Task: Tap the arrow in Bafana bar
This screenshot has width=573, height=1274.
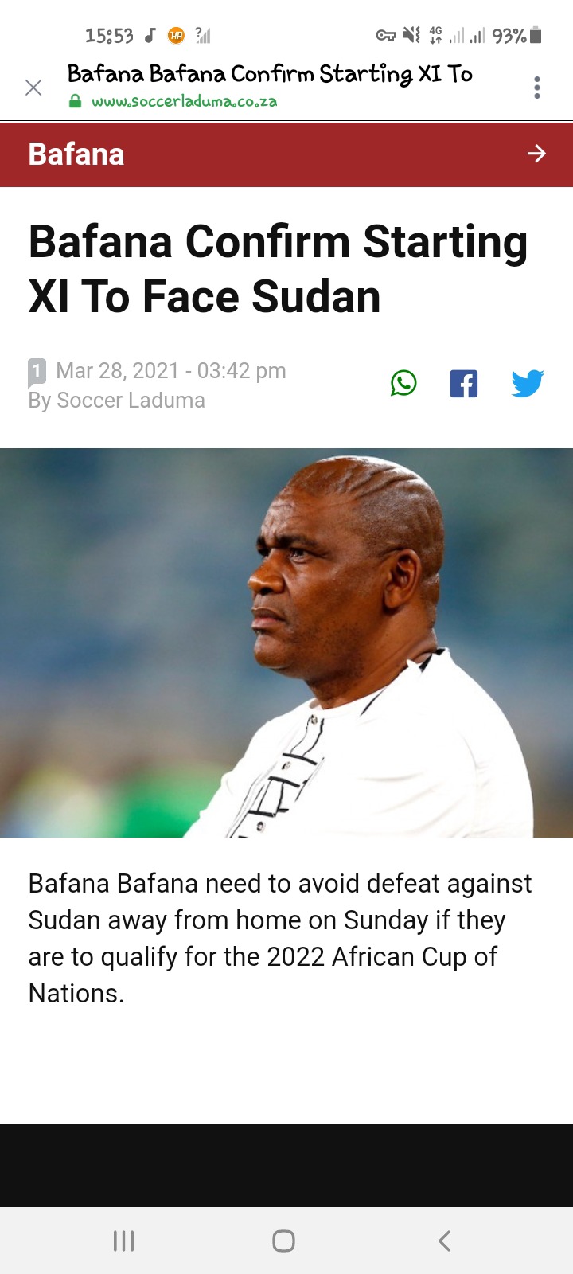Action: coord(537,154)
